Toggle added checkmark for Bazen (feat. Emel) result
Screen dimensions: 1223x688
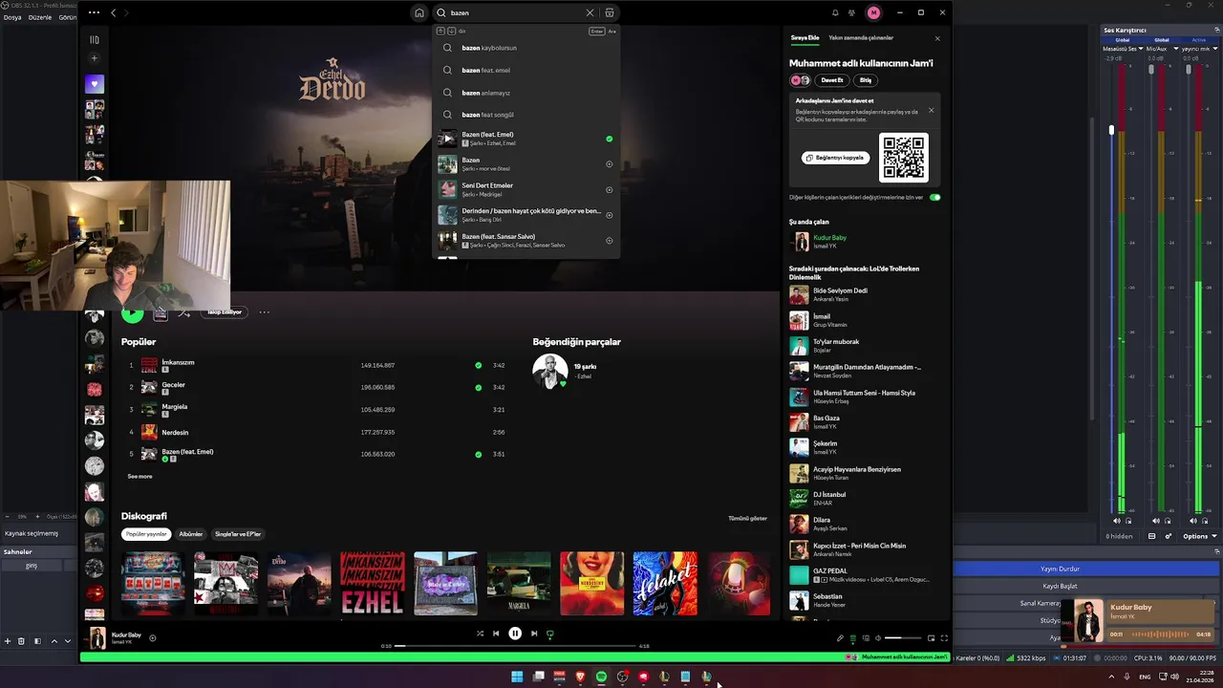(x=609, y=139)
